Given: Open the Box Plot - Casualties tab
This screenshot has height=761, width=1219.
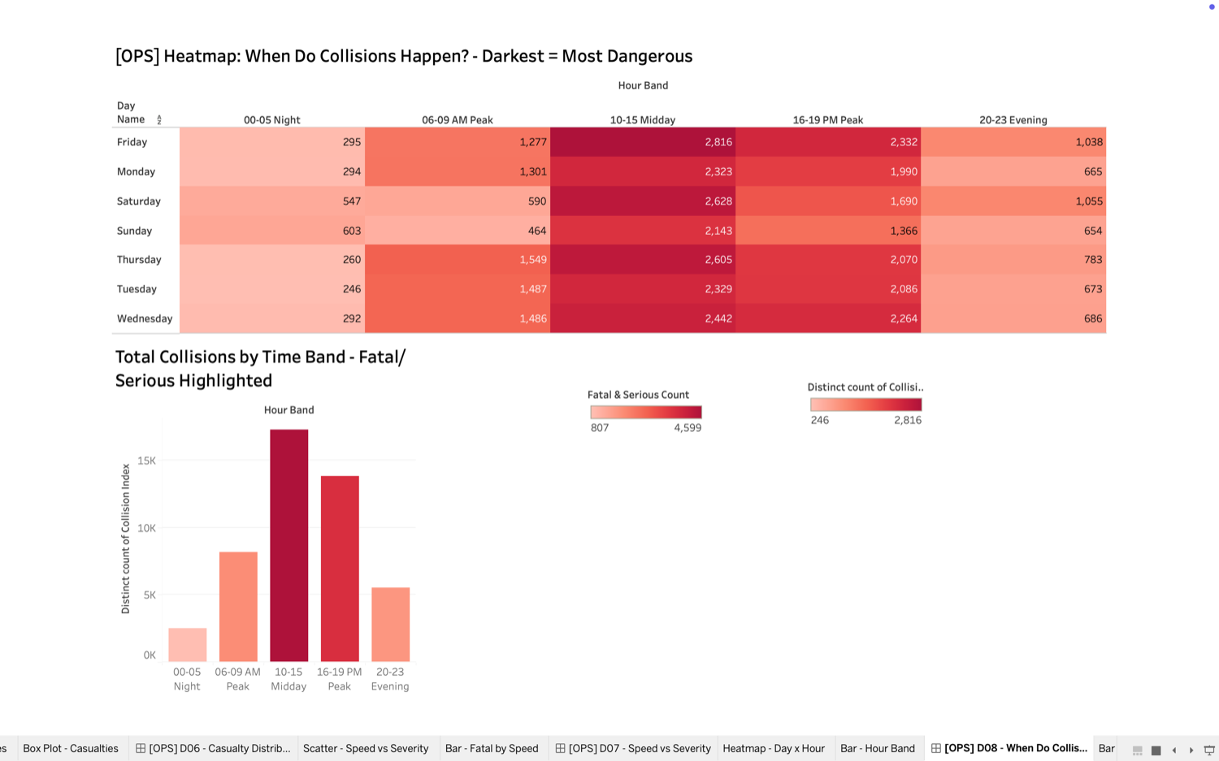Looking at the screenshot, I should point(71,748).
